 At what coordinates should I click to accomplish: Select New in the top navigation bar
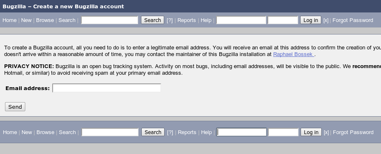(x=26, y=20)
